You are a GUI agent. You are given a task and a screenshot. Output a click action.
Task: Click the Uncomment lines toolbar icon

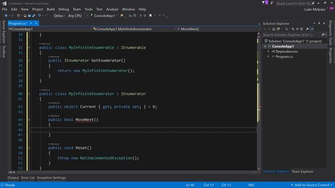click(144, 16)
